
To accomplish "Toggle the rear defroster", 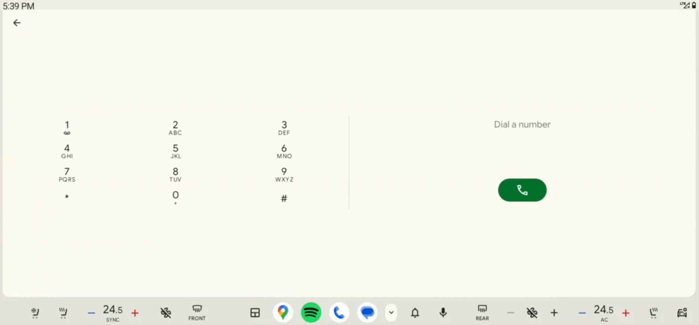I will [x=482, y=312].
